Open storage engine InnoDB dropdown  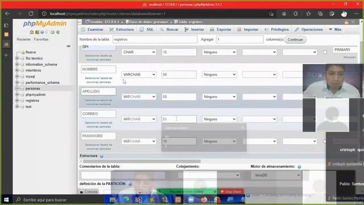coord(276,175)
